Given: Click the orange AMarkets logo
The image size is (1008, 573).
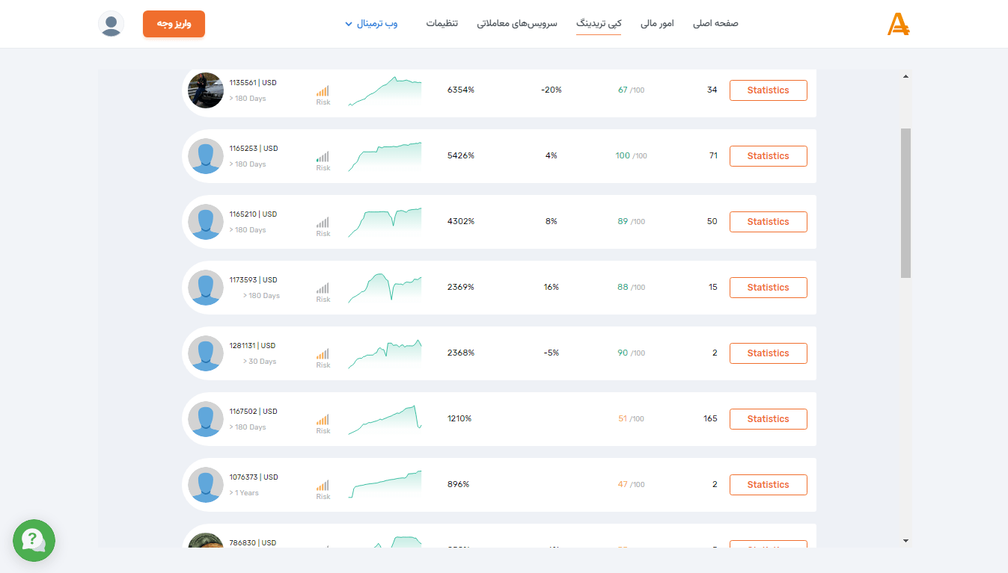Looking at the screenshot, I should tap(897, 23).
